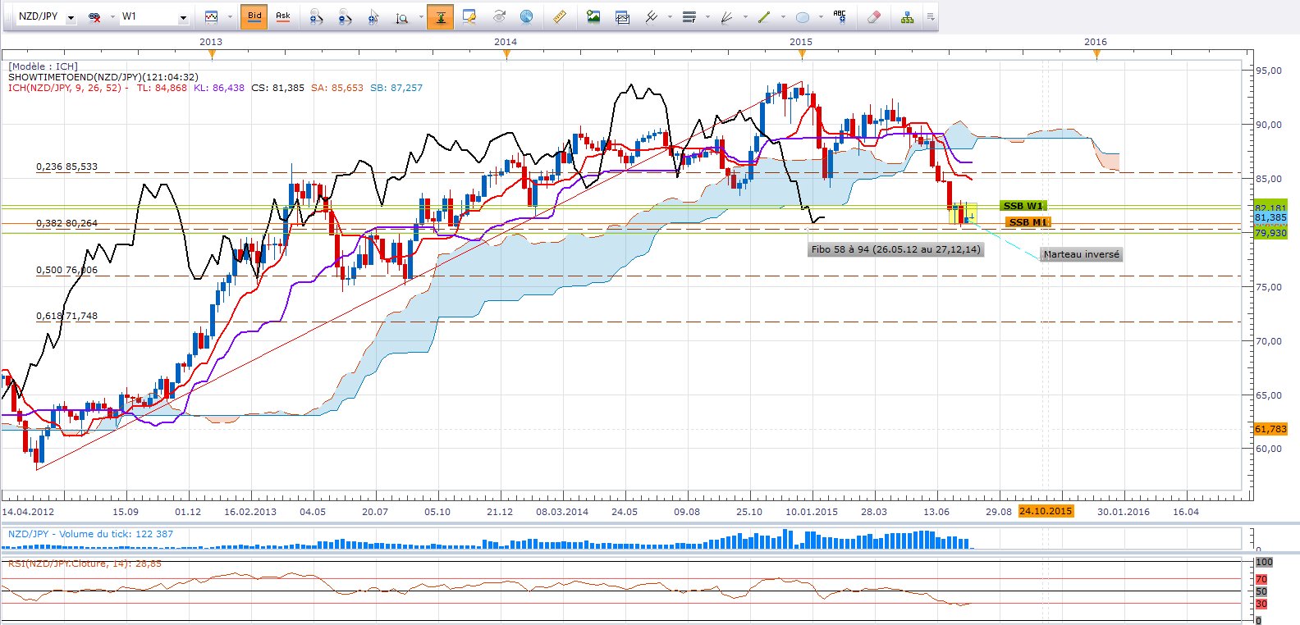Click the eye visibility icon
This screenshot has height=625, width=1300.
click(499, 16)
